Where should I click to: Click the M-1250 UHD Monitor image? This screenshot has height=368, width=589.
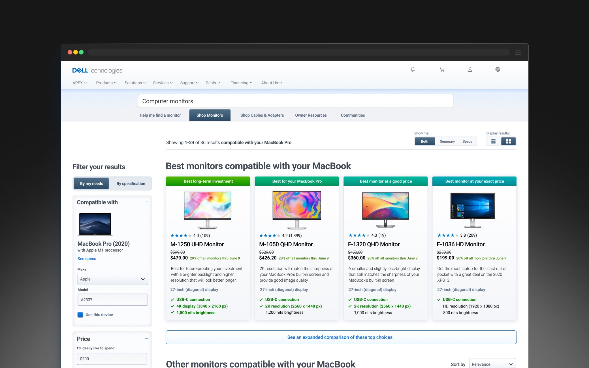tap(208, 209)
